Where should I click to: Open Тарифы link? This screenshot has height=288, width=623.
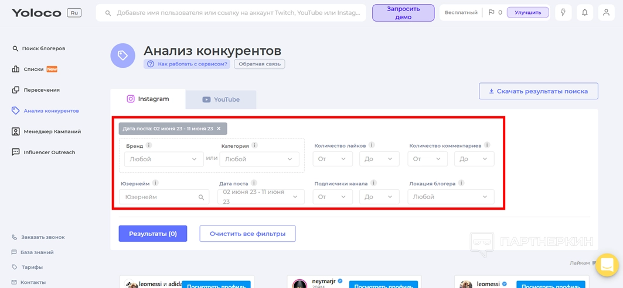[x=28, y=267]
